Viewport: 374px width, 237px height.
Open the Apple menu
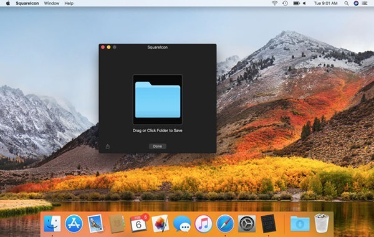coord(8,3)
